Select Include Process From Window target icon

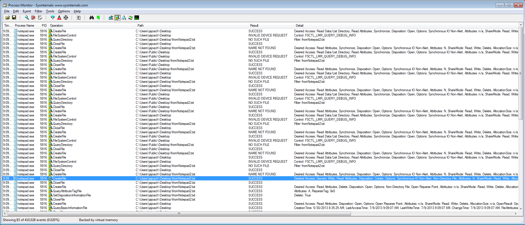coord(66,18)
